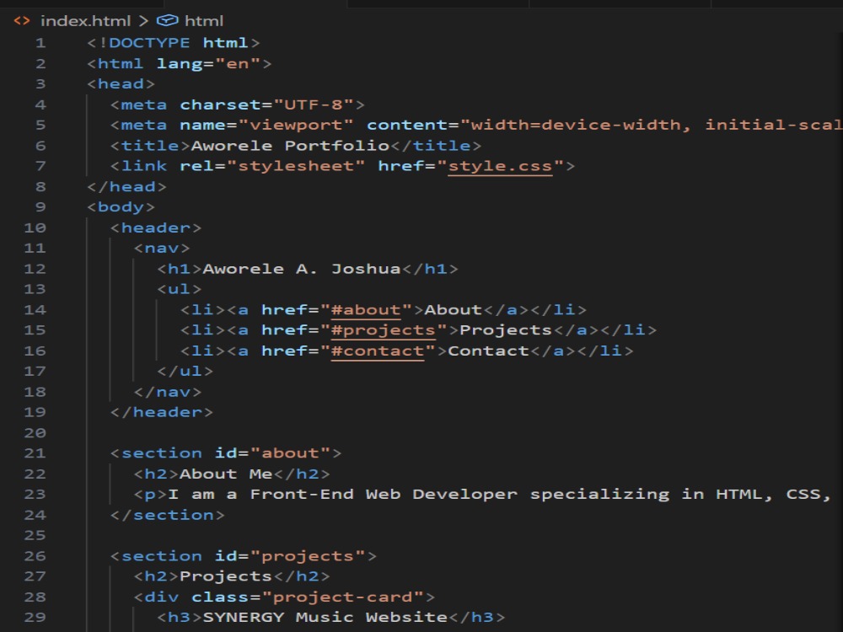The height and width of the screenshot is (632, 843).
Task: Click the cube symbol icon in breadcrumb
Action: tap(167, 20)
